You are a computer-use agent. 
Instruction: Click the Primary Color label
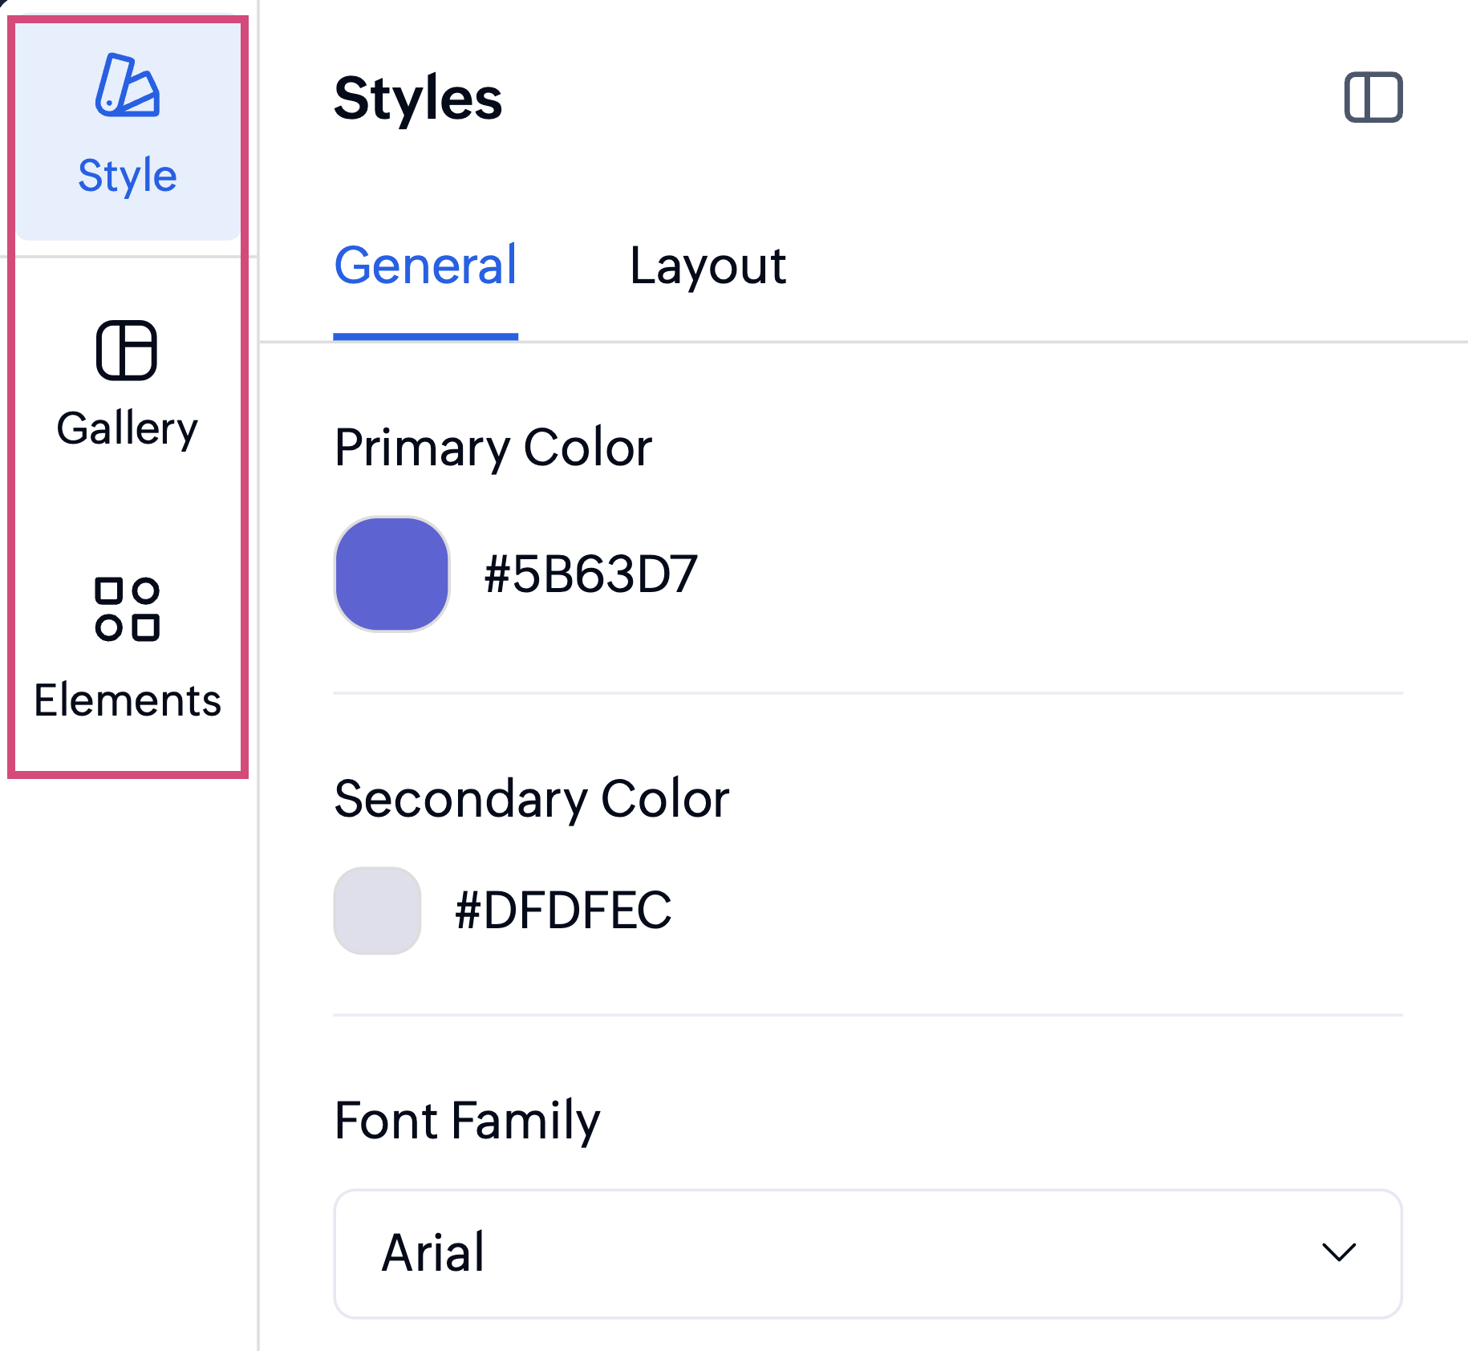493,448
